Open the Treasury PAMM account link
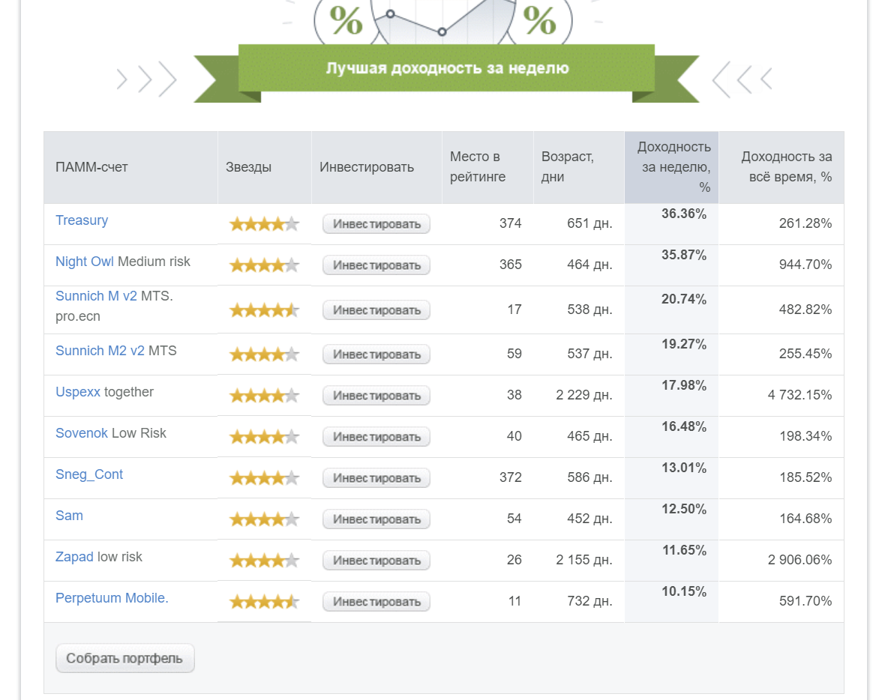The height and width of the screenshot is (700, 891). [81, 220]
